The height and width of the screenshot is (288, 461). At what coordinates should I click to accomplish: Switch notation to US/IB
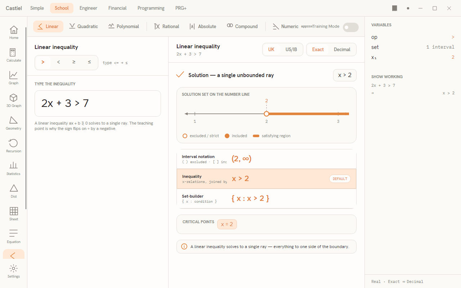[291, 50]
